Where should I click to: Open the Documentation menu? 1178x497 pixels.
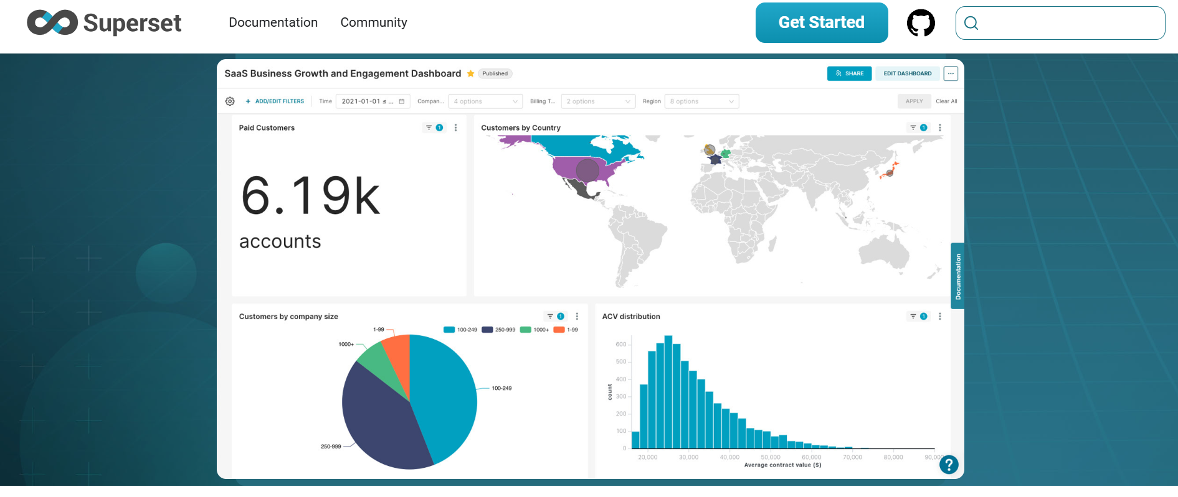273,22
